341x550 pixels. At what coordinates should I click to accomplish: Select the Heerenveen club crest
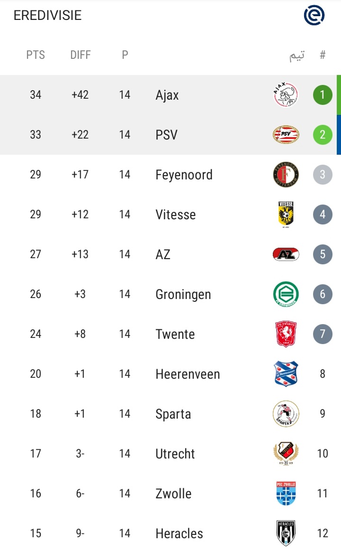286,373
